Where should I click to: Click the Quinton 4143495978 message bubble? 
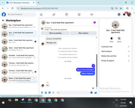[x=54, y=39]
